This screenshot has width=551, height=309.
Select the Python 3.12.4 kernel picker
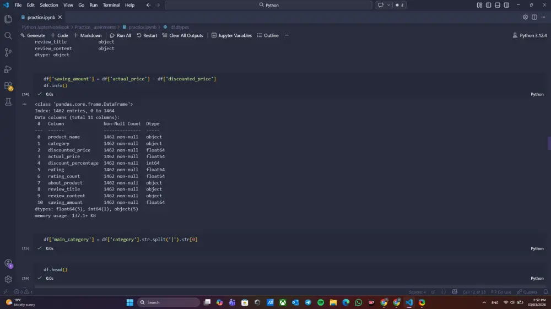(530, 35)
